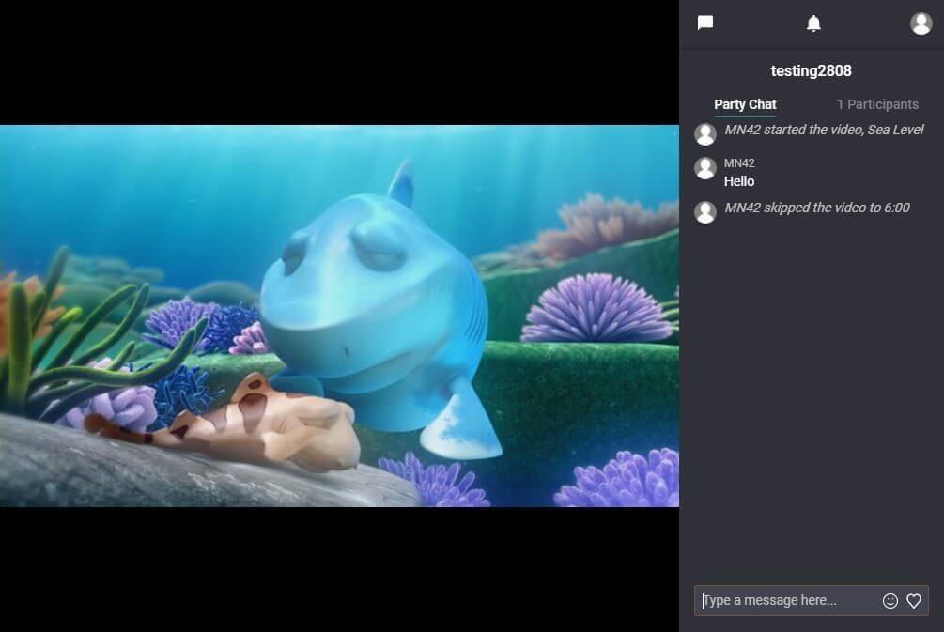This screenshot has height=632, width=944.
Task: Click the Hello chat message text
Action: [739, 181]
